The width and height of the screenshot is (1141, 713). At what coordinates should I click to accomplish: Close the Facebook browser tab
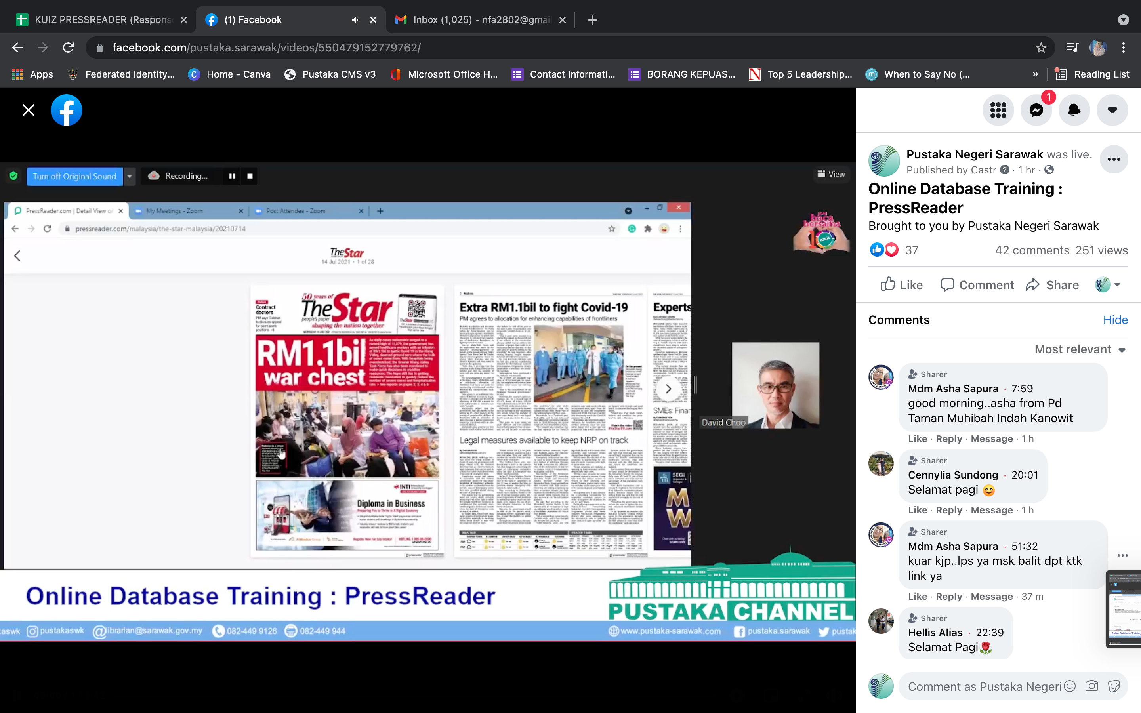(x=373, y=19)
